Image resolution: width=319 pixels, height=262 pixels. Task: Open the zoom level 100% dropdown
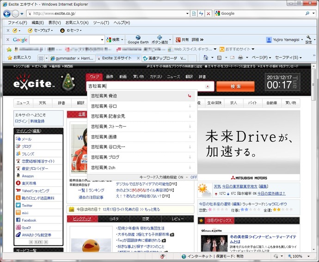[308, 256]
